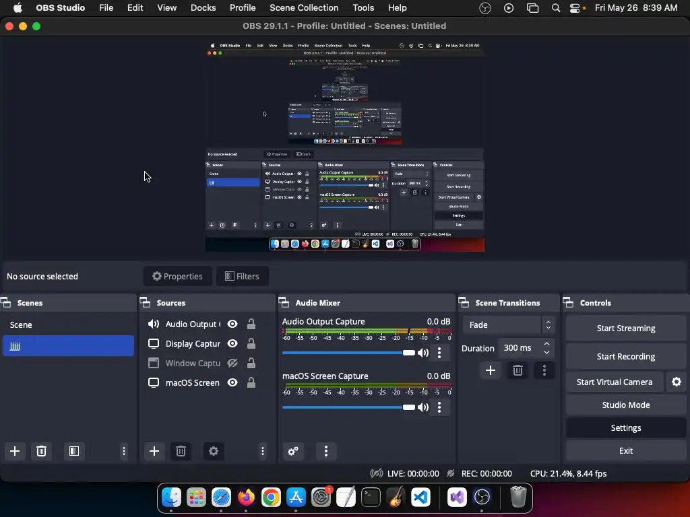
Task: Open Audio Output Capture mixer options dots
Action: (439, 353)
